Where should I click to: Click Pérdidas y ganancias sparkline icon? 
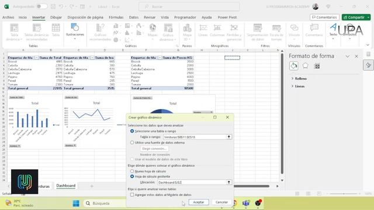(234, 32)
